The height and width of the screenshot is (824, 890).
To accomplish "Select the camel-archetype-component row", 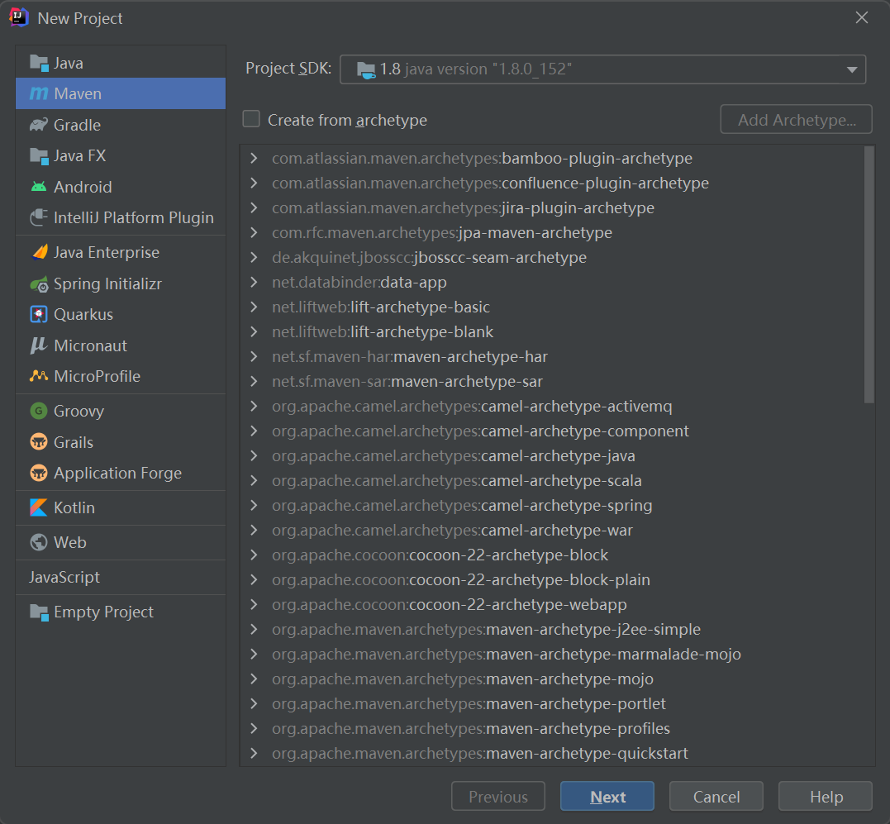I will [550, 431].
